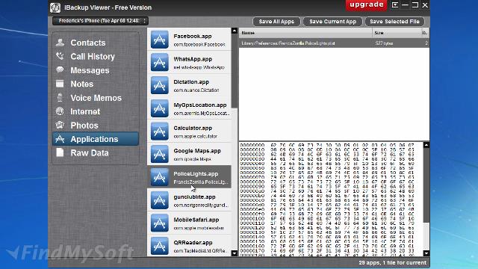Open the Contacts section
The width and height of the screenshot is (478, 269).
pyautogui.click(x=96, y=43)
